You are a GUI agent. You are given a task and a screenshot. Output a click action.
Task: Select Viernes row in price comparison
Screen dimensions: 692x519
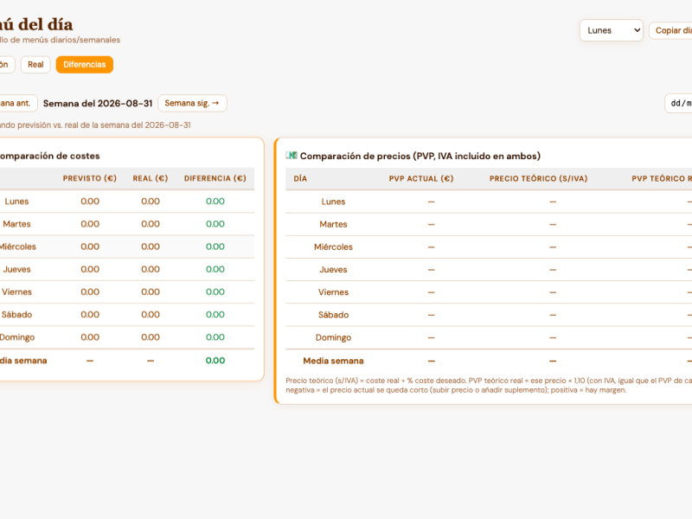coord(489,292)
